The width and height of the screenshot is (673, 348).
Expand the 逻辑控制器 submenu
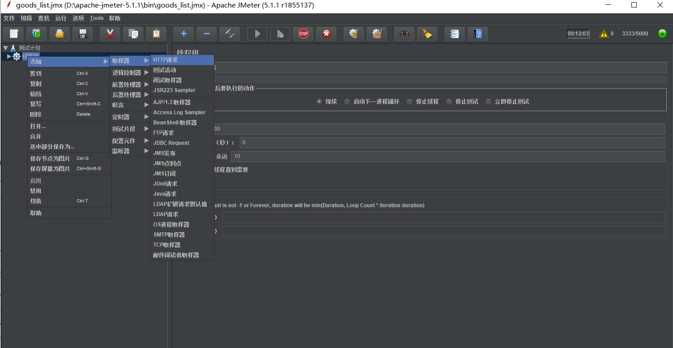130,73
